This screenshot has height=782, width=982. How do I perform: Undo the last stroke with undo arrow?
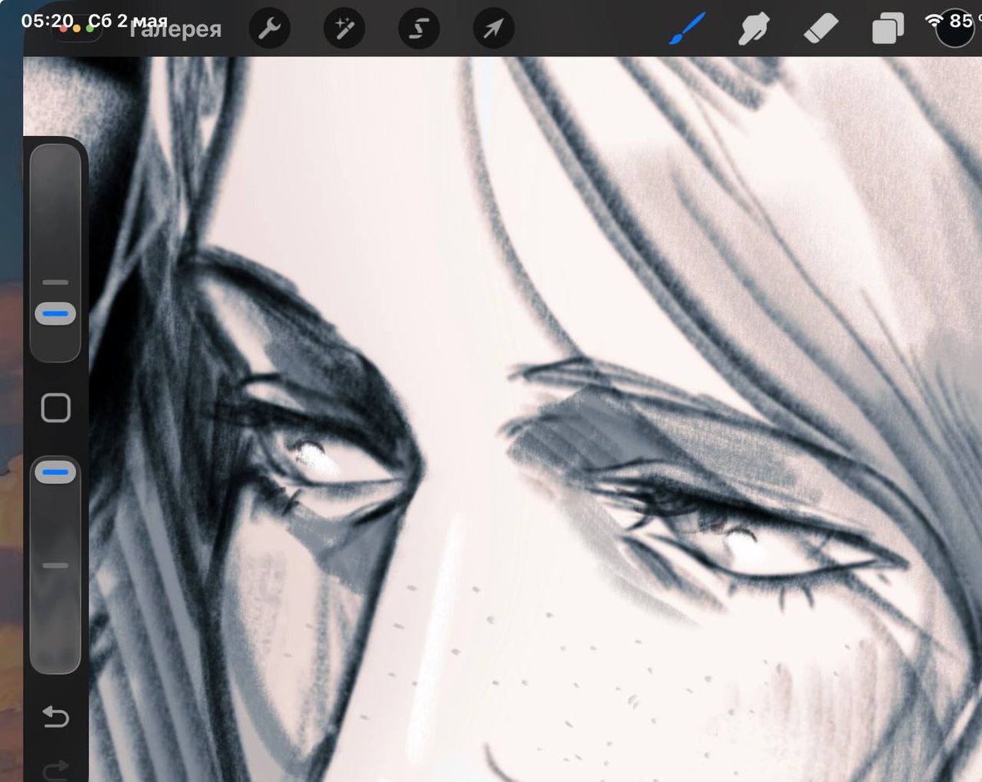[x=56, y=717]
